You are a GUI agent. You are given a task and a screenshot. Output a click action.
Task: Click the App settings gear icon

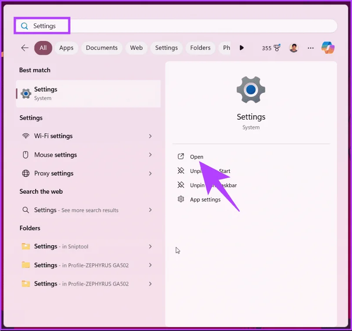tap(181, 199)
